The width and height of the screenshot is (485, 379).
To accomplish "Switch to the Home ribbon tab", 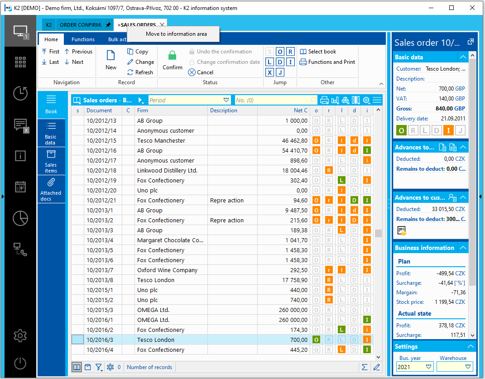I will click(x=51, y=39).
